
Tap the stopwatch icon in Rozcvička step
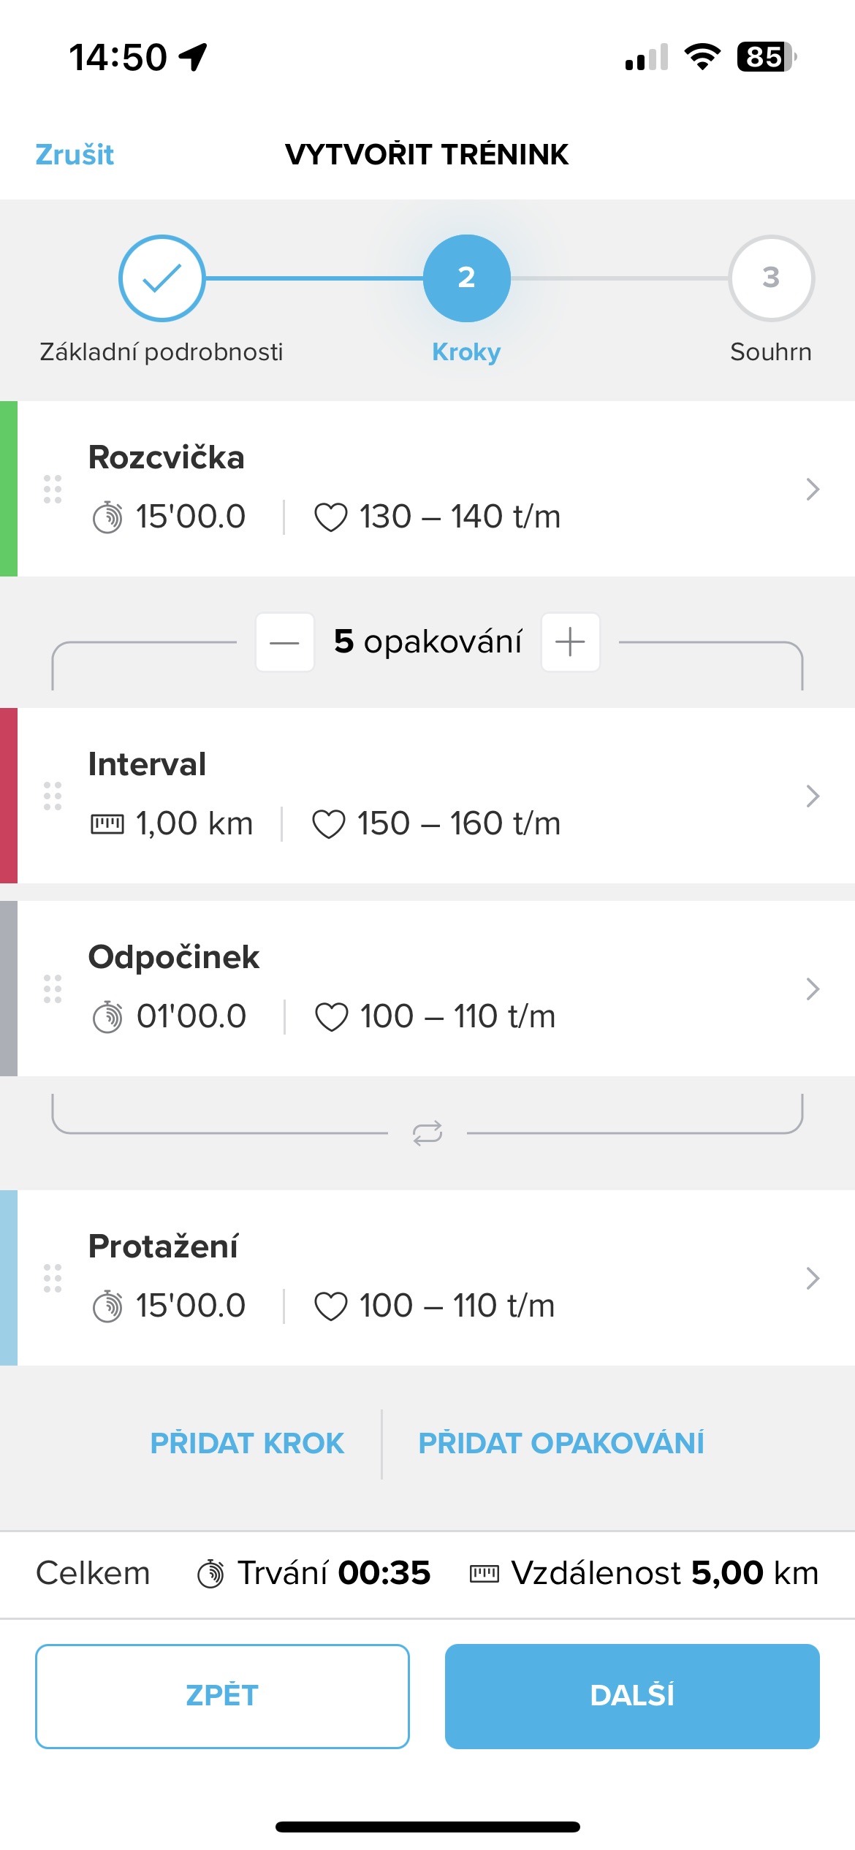[107, 517]
